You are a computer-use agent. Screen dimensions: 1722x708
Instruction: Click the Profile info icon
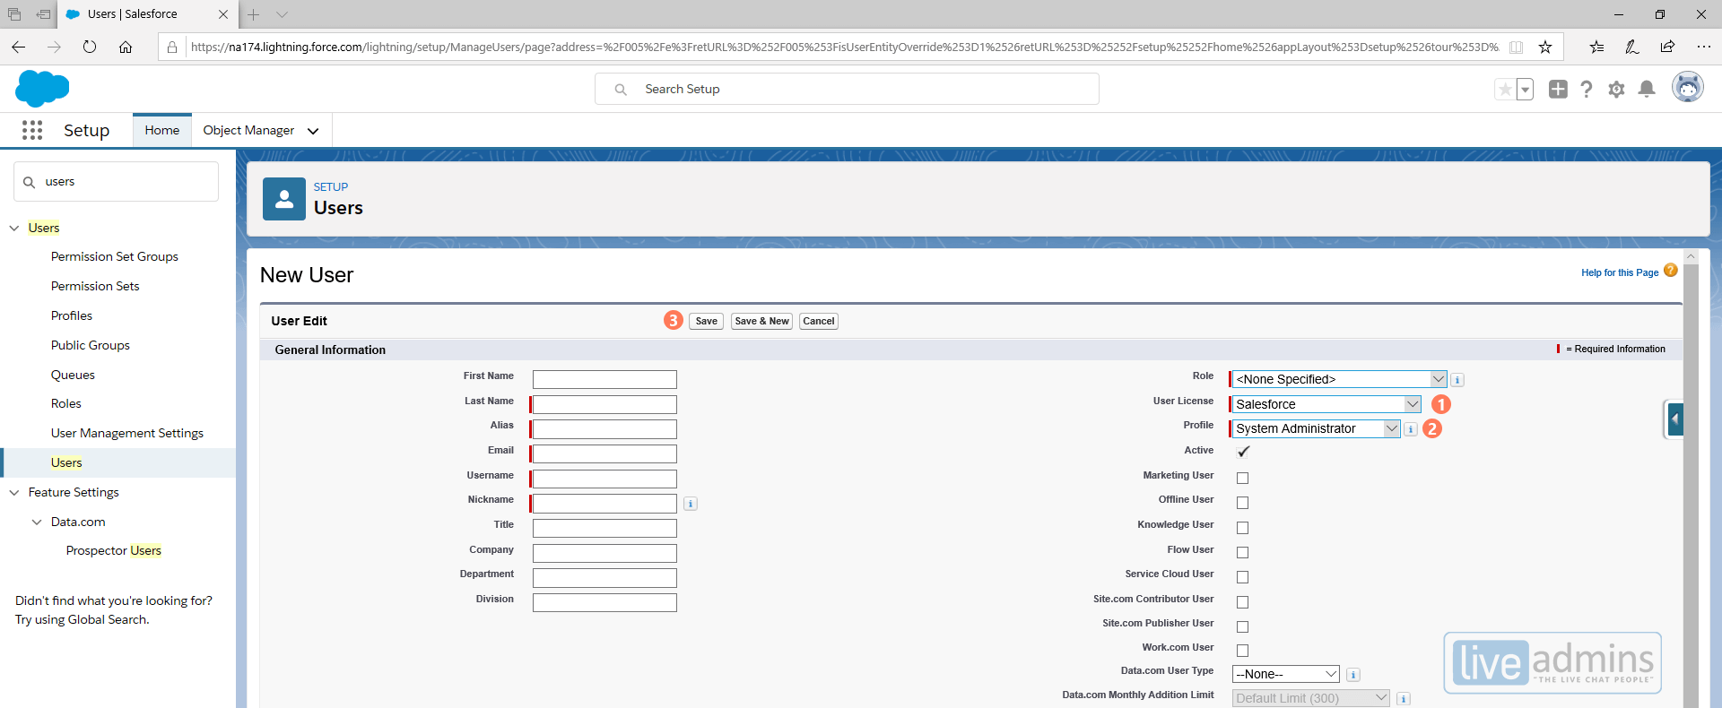click(x=1411, y=429)
